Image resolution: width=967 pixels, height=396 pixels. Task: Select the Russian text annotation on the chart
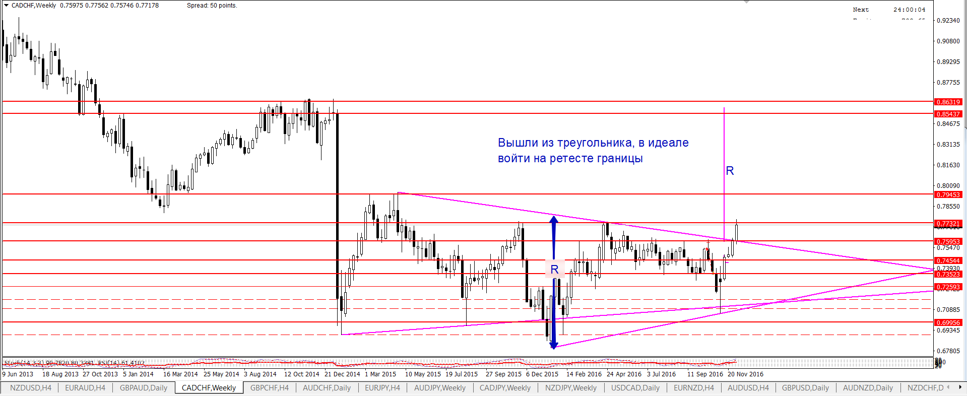coord(593,151)
